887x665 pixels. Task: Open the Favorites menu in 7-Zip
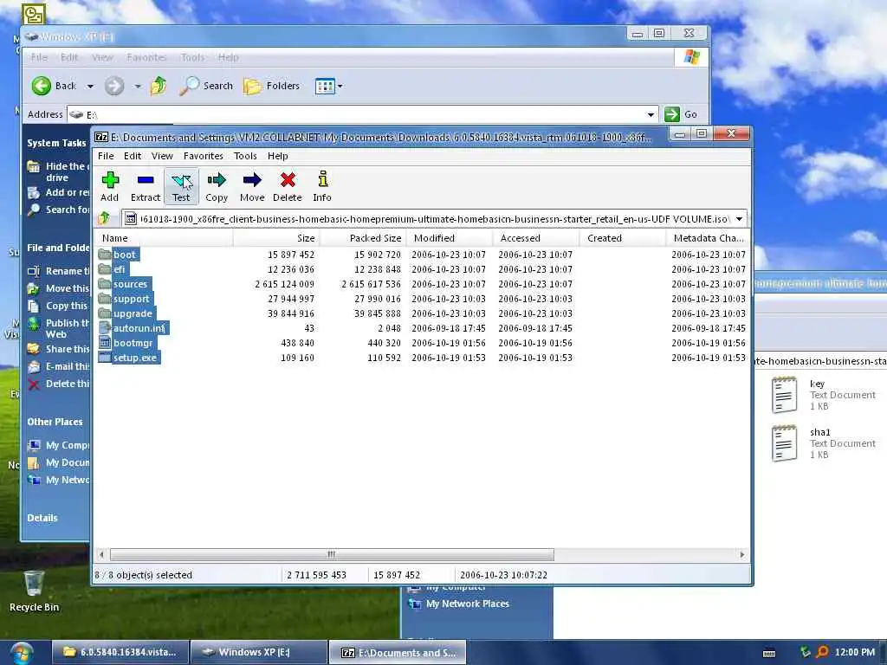203,156
